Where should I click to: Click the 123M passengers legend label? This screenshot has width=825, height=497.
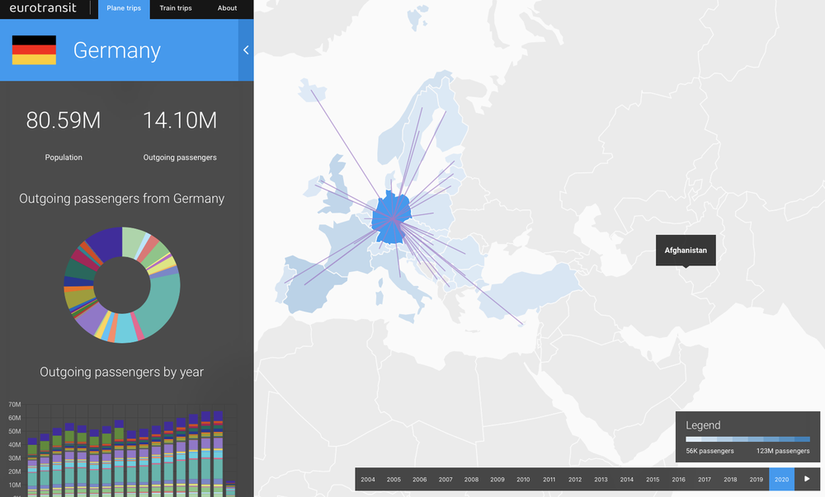coord(783,451)
